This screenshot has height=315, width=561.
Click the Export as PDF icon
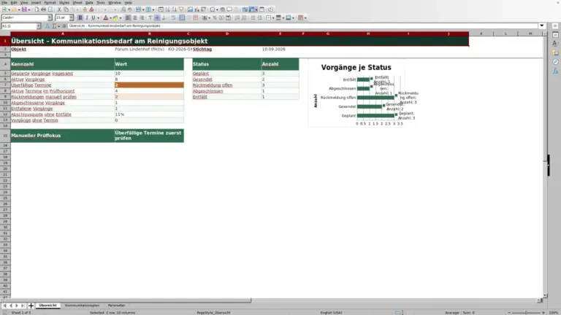click(37, 9)
